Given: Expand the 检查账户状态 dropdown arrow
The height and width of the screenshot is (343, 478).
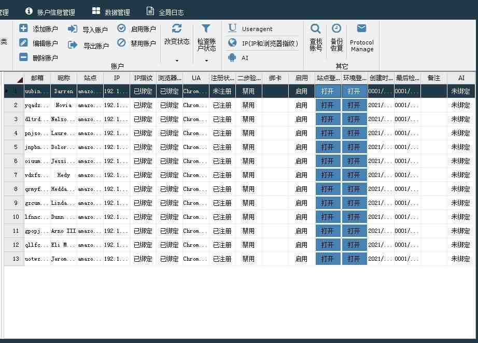Looking at the screenshot, I should [x=206, y=61].
